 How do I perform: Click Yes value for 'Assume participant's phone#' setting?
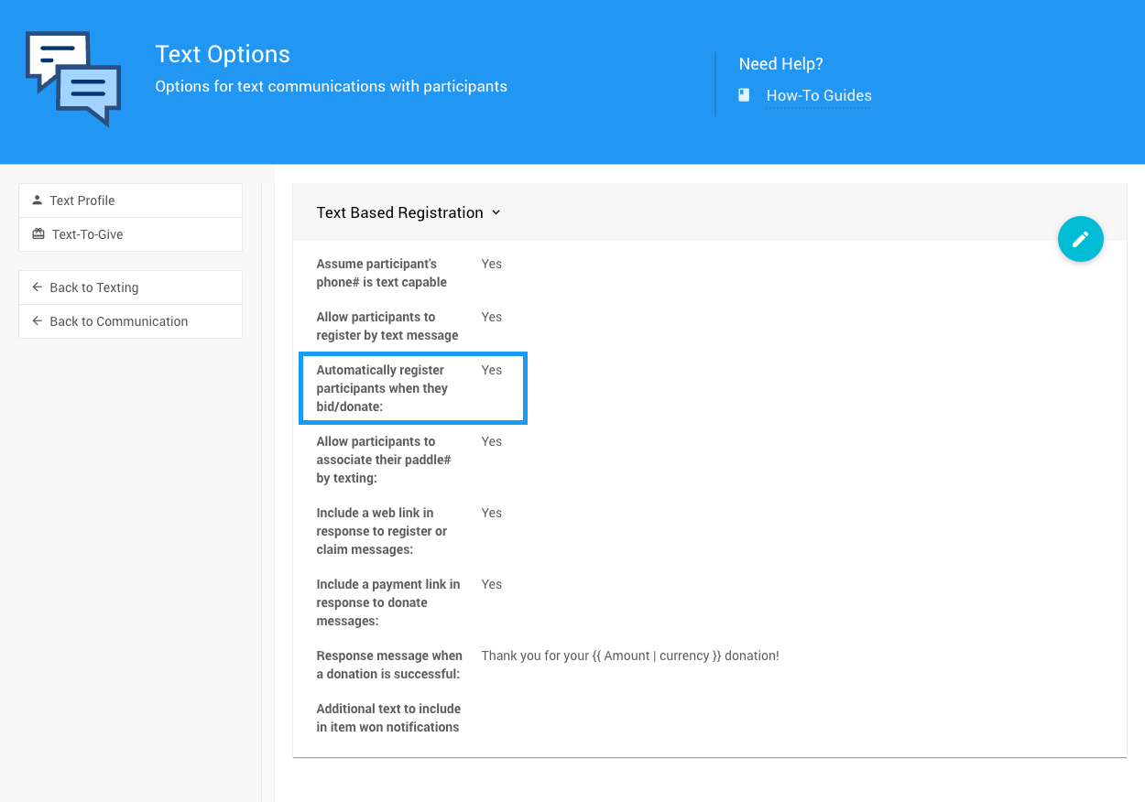pos(492,264)
